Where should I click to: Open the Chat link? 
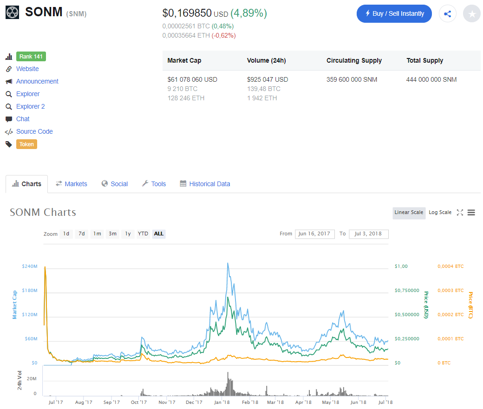[23, 119]
